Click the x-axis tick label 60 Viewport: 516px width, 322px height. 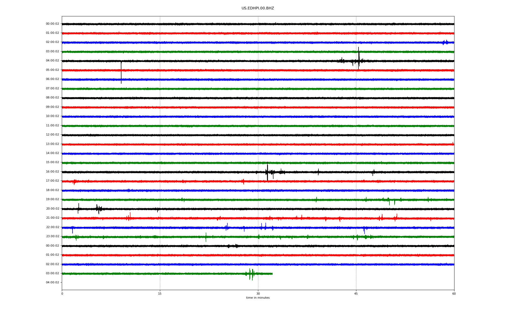point(454,294)
